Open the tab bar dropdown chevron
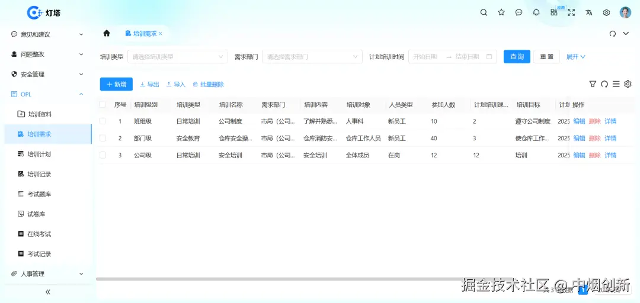Image resolution: width=640 pixels, height=303 pixels. click(626, 34)
